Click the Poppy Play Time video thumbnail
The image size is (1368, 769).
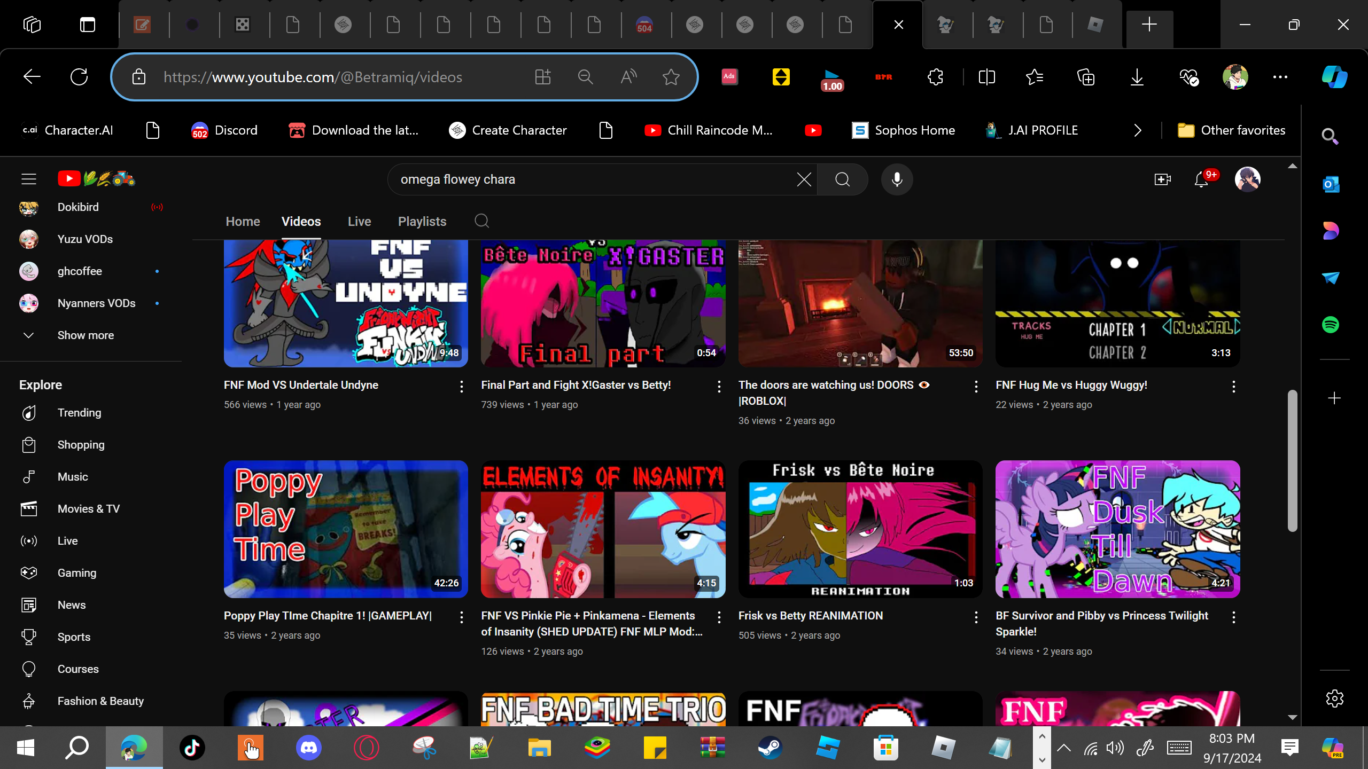(346, 529)
